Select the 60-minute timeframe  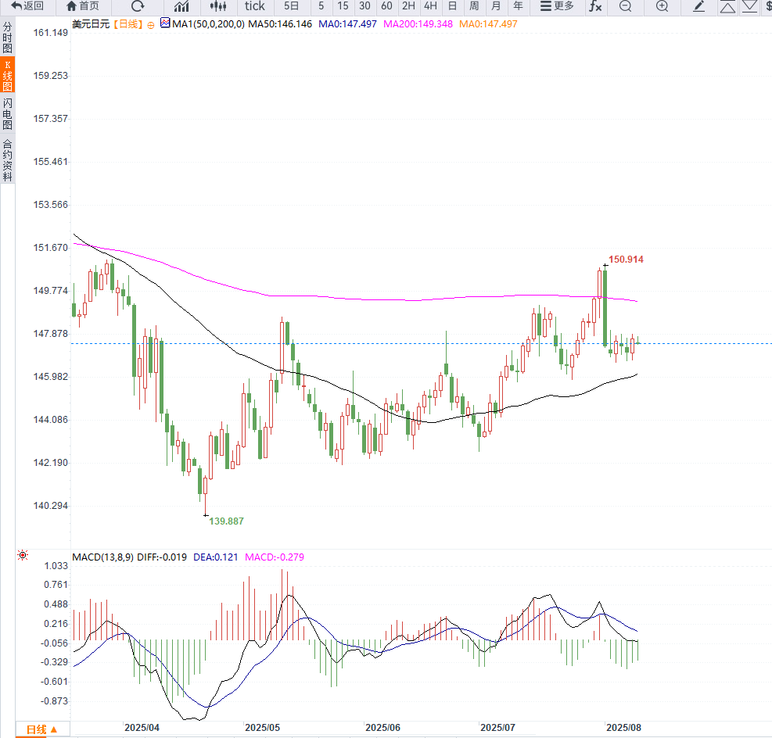[386, 6]
